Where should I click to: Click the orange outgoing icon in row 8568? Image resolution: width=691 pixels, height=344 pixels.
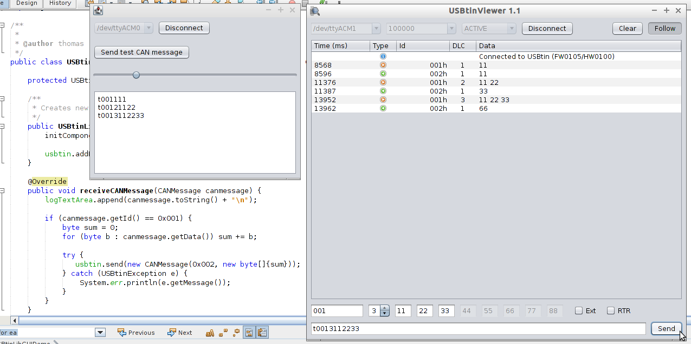(x=383, y=65)
